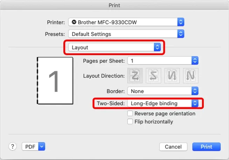Expand the Presets Default Settings dropdown
The image size is (229, 160).
126,34
